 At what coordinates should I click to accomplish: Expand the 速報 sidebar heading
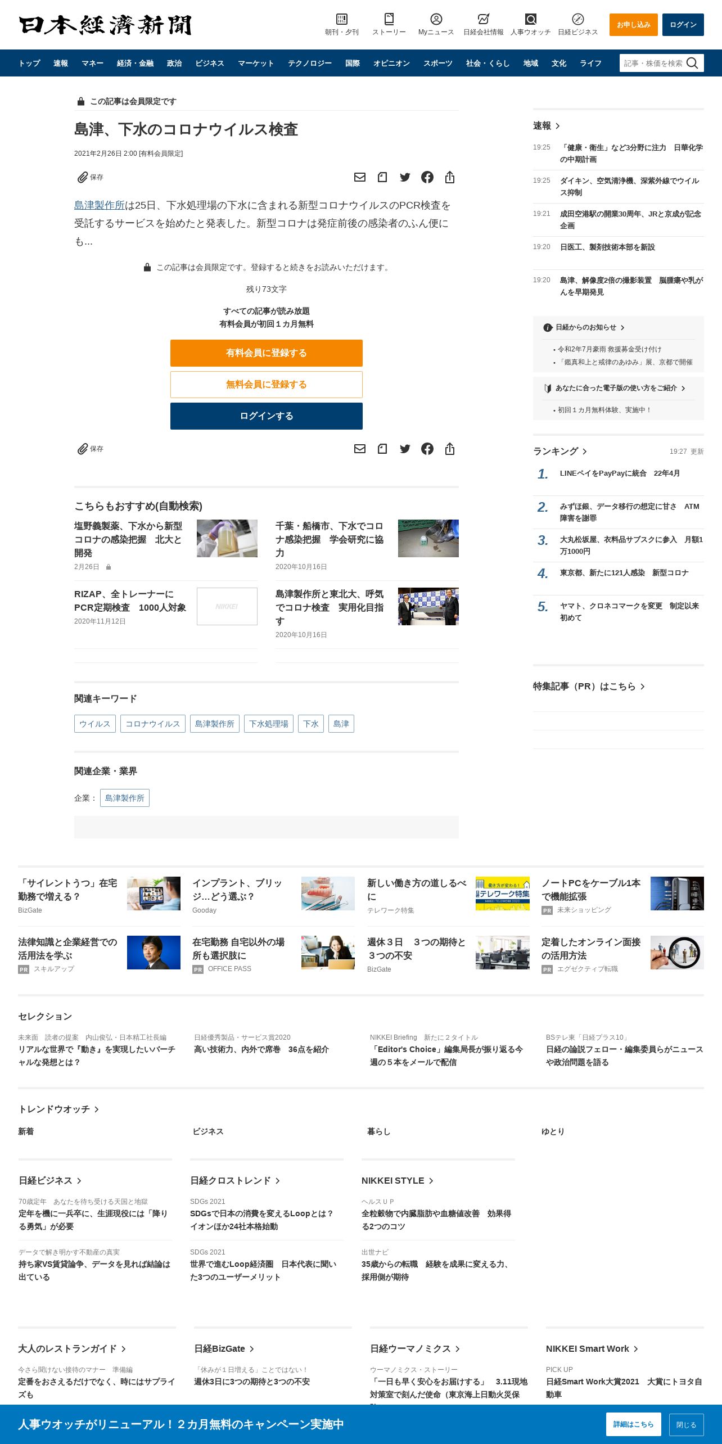[546, 126]
